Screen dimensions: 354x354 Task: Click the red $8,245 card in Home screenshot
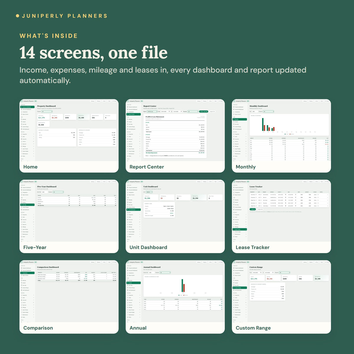click(57, 117)
